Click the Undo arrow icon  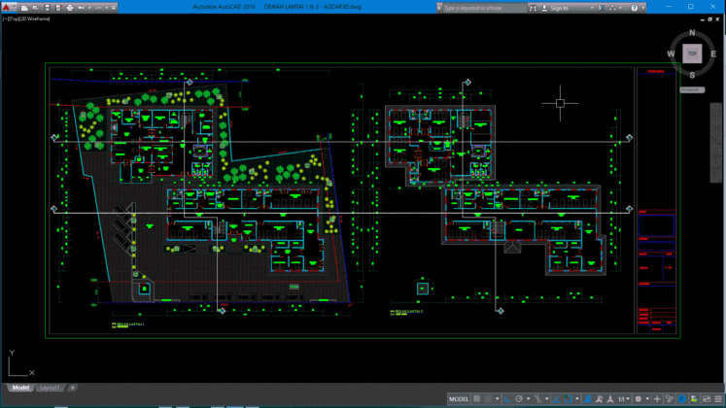[81, 8]
